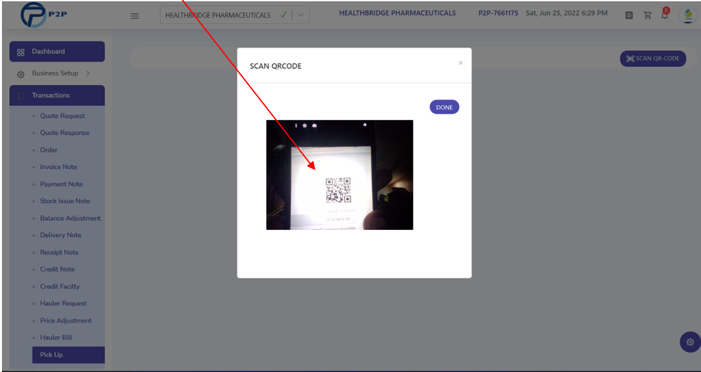This screenshot has height=372, width=701.
Task: Open the user profile avatar
Action: [x=687, y=15]
